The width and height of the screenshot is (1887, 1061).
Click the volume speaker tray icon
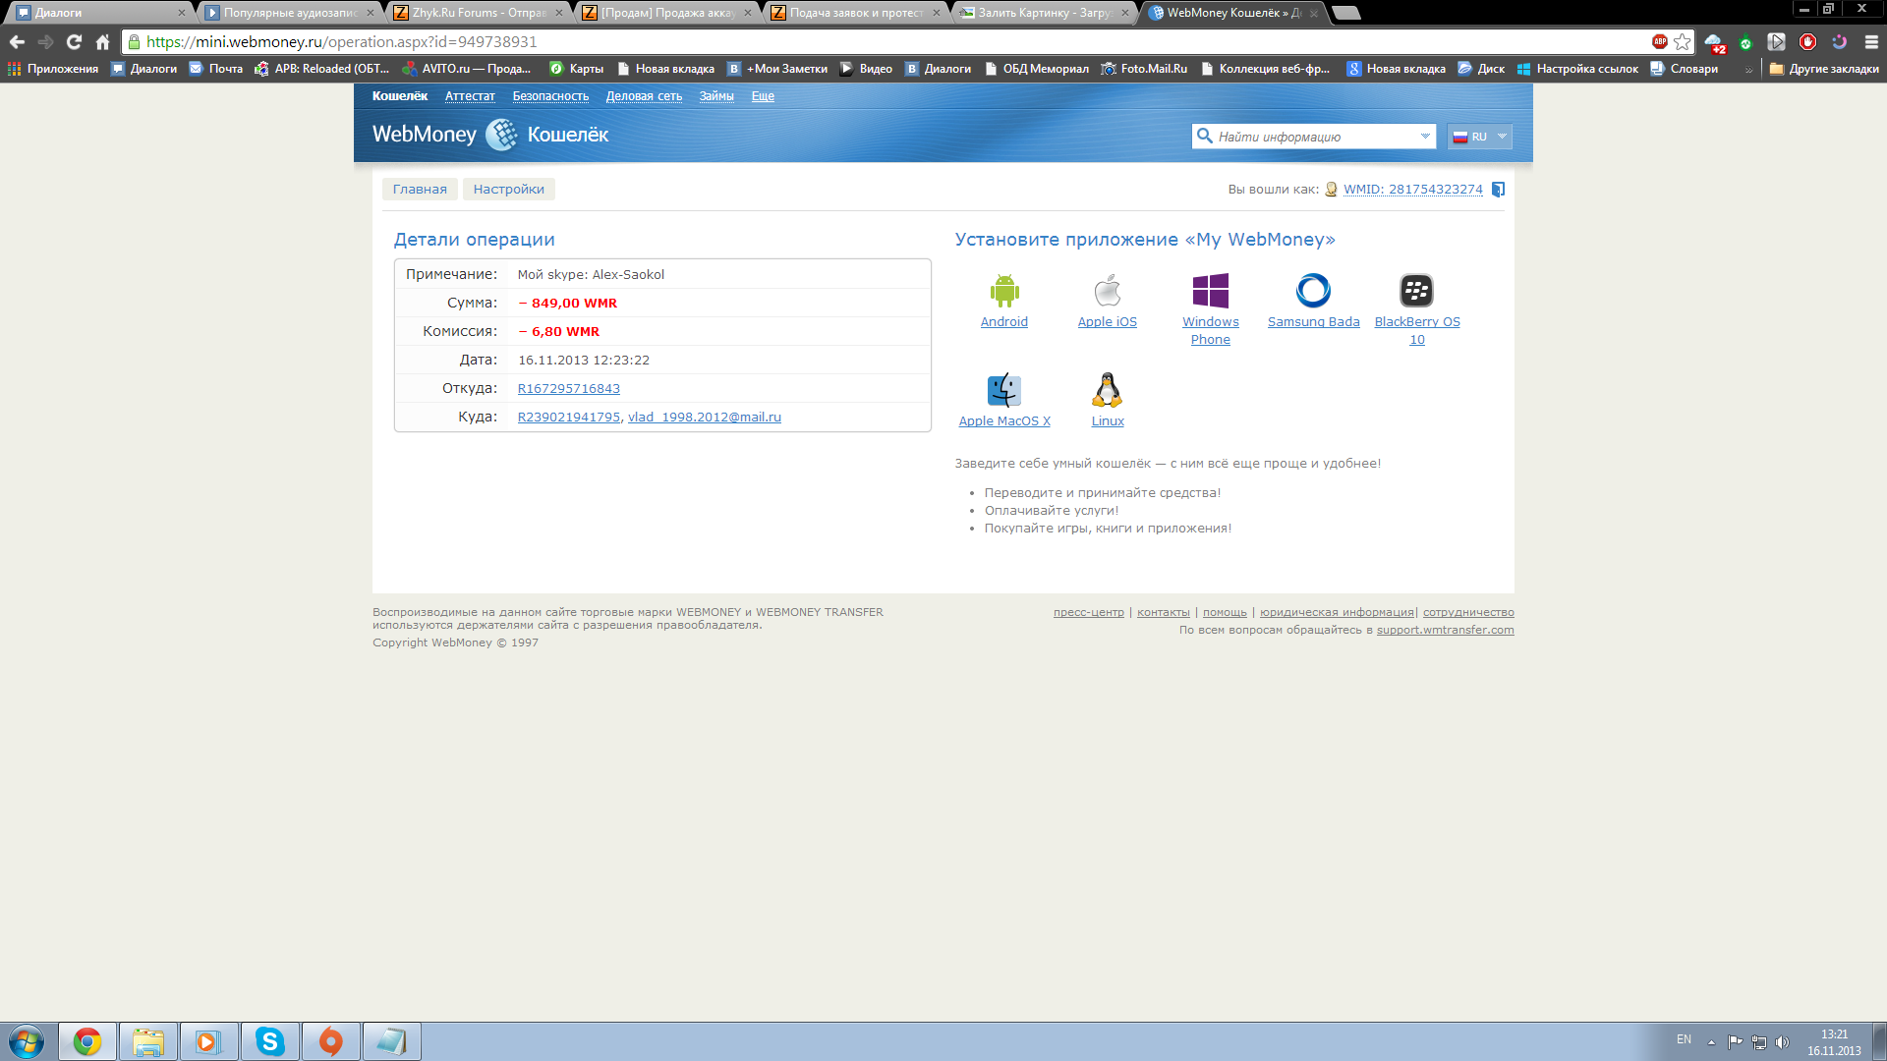click(1783, 1042)
